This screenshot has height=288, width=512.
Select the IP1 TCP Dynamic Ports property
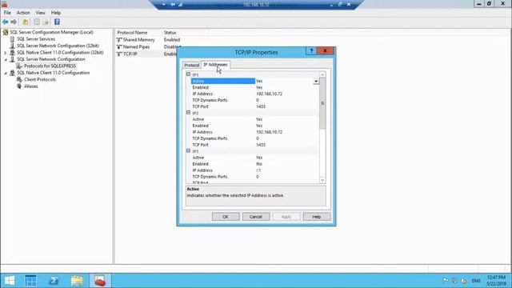(x=254, y=100)
